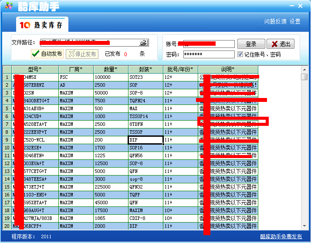This screenshot has width=311, height=243.
Task: Select the TSSOP14 package cell
Action: pos(145,116)
